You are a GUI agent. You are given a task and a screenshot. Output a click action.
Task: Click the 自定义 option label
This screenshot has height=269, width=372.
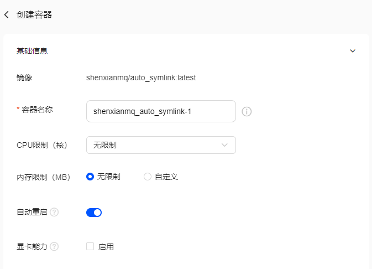166,177
